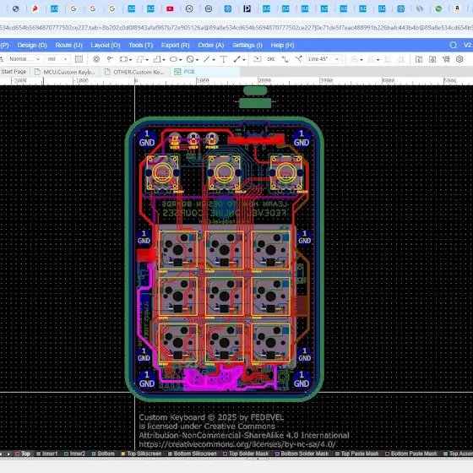Image resolution: width=473 pixels, height=473 pixels.
Task: Open the Normal mode dropdown
Action: (x=24, y=59)
